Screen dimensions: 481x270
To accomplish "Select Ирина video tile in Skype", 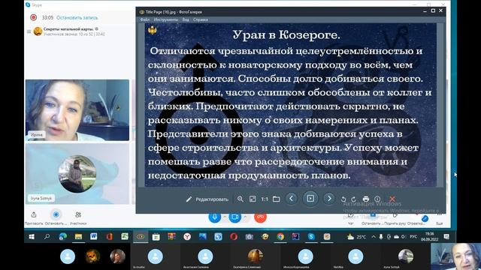I will click(77, 110).
